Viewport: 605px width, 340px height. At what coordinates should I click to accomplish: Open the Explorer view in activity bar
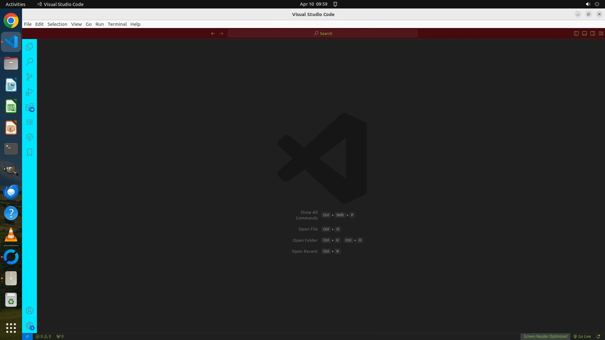point(29,47)
